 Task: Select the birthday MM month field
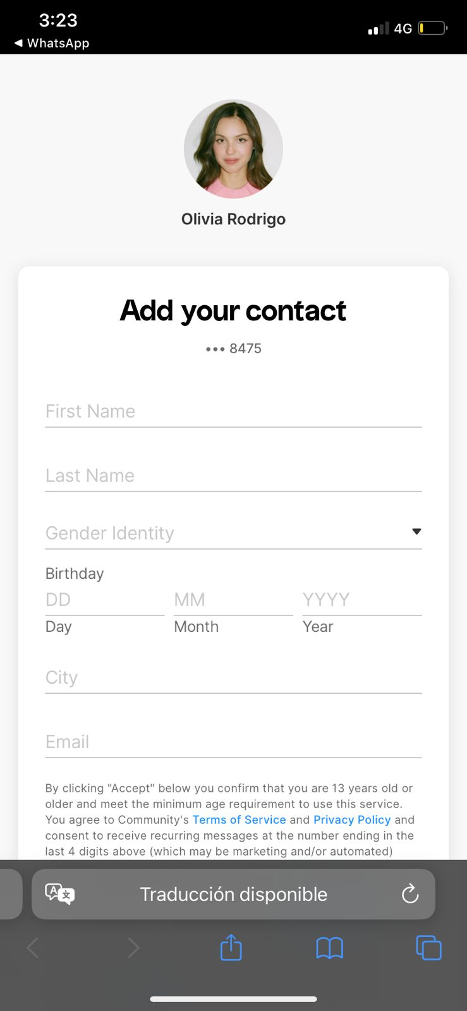tap(233, 600)
